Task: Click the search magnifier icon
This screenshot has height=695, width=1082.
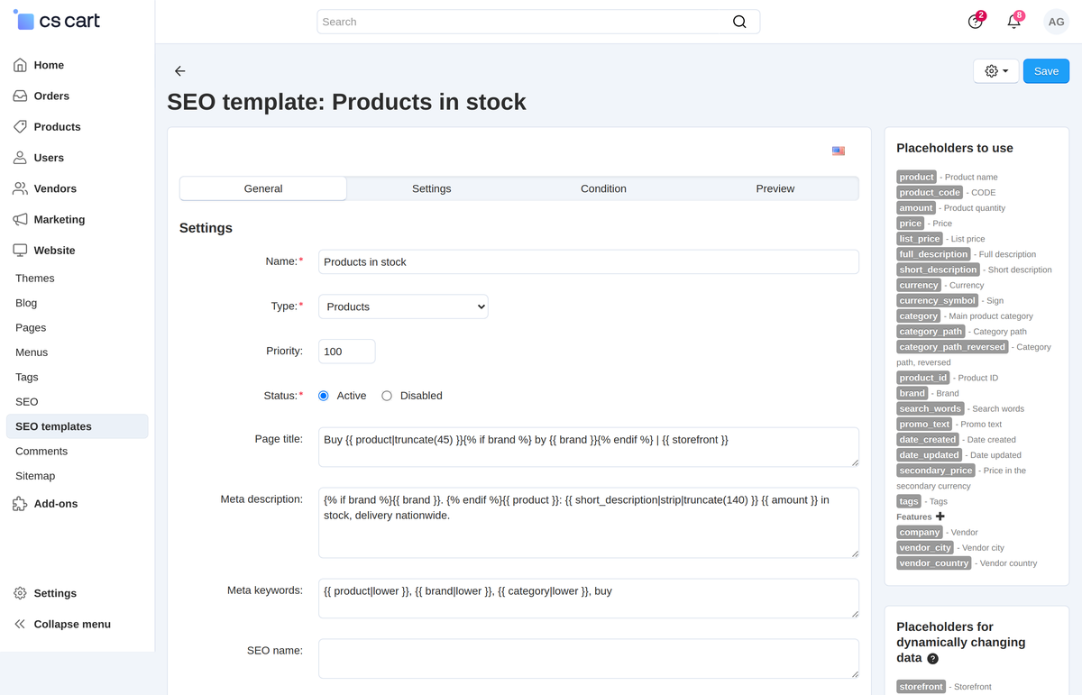Action: [x=739, y=22]
